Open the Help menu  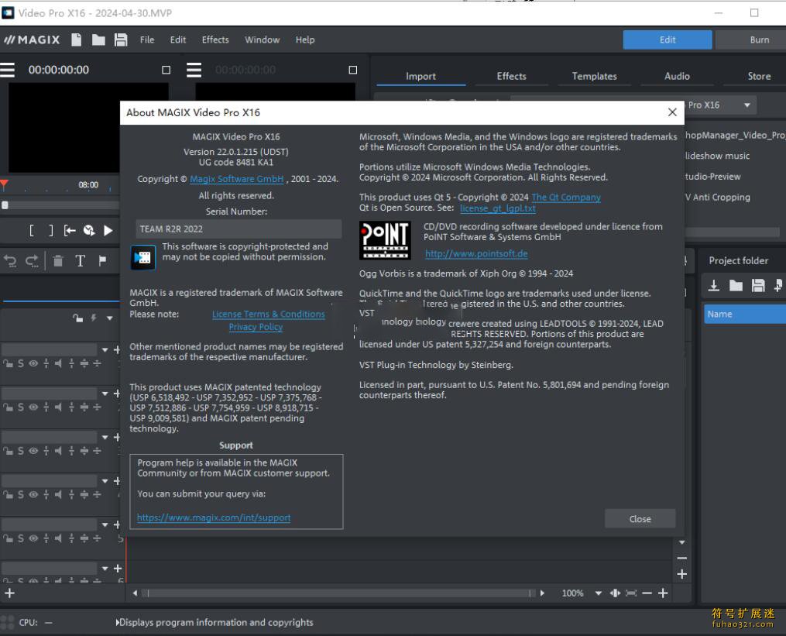pyautogui.click(x=305, y=40)
